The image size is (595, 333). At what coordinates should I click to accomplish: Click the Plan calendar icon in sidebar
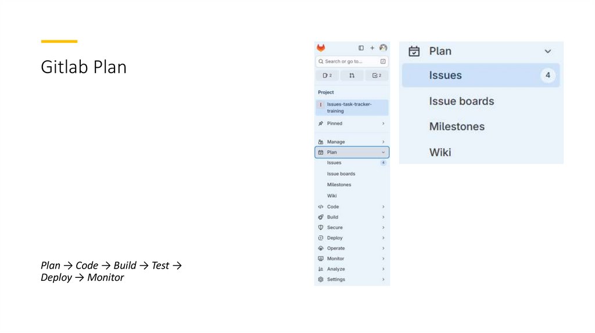tap(321, 153)
